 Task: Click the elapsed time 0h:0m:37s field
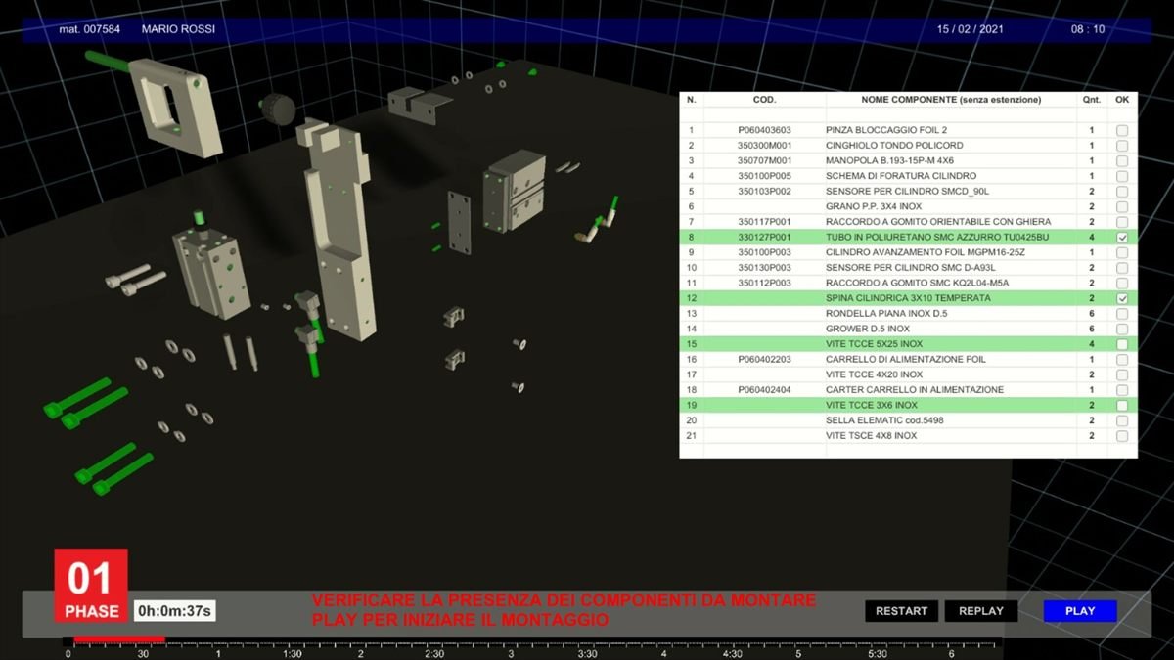pyautogui.click(x=175, y=611)
